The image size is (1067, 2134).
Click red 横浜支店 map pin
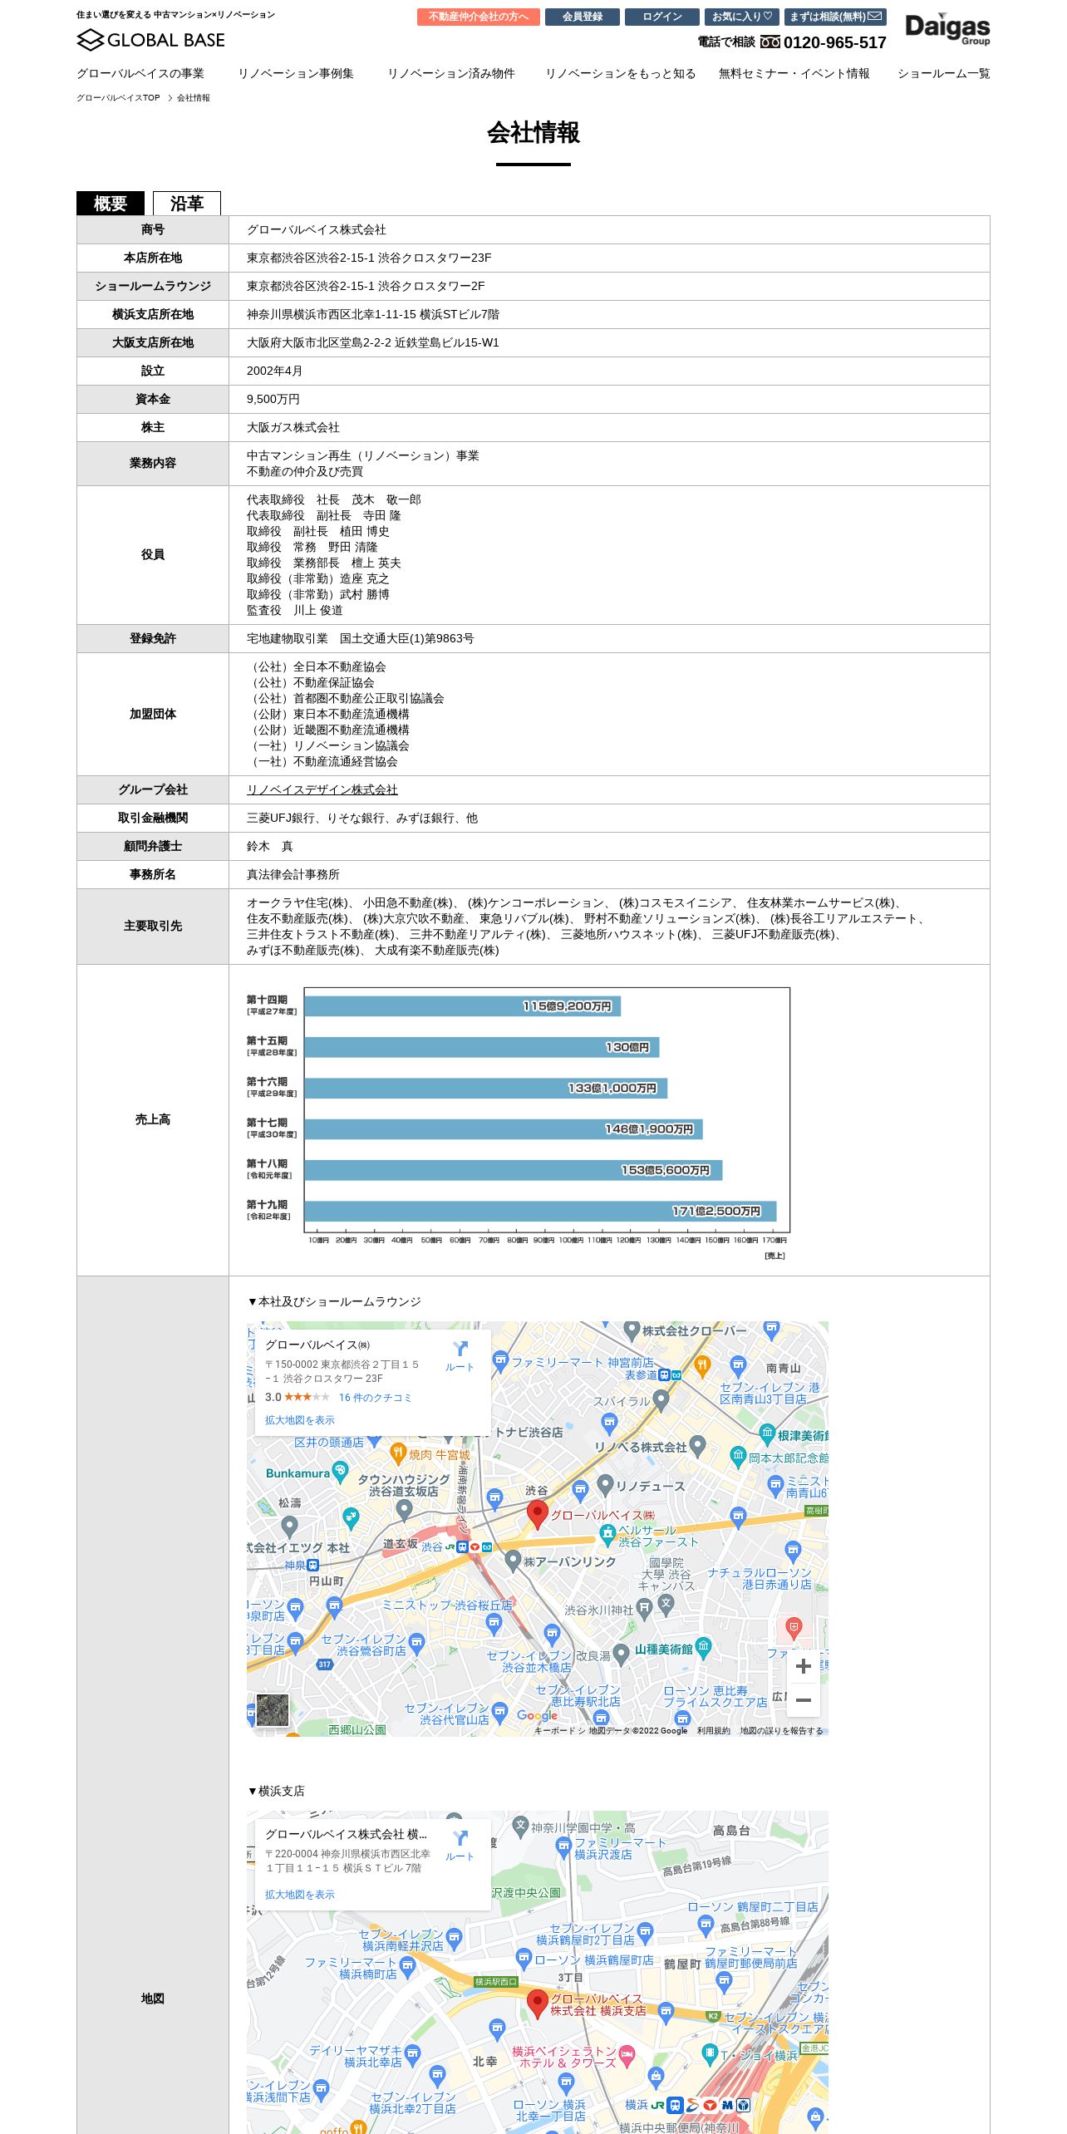(x=538, y=2004)
